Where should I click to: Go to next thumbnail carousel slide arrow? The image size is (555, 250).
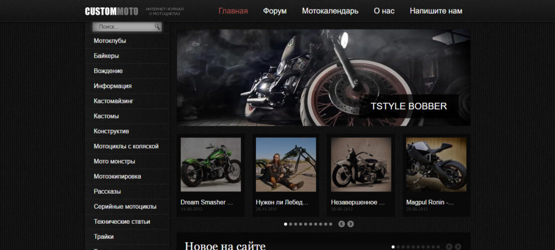[350, 224]
